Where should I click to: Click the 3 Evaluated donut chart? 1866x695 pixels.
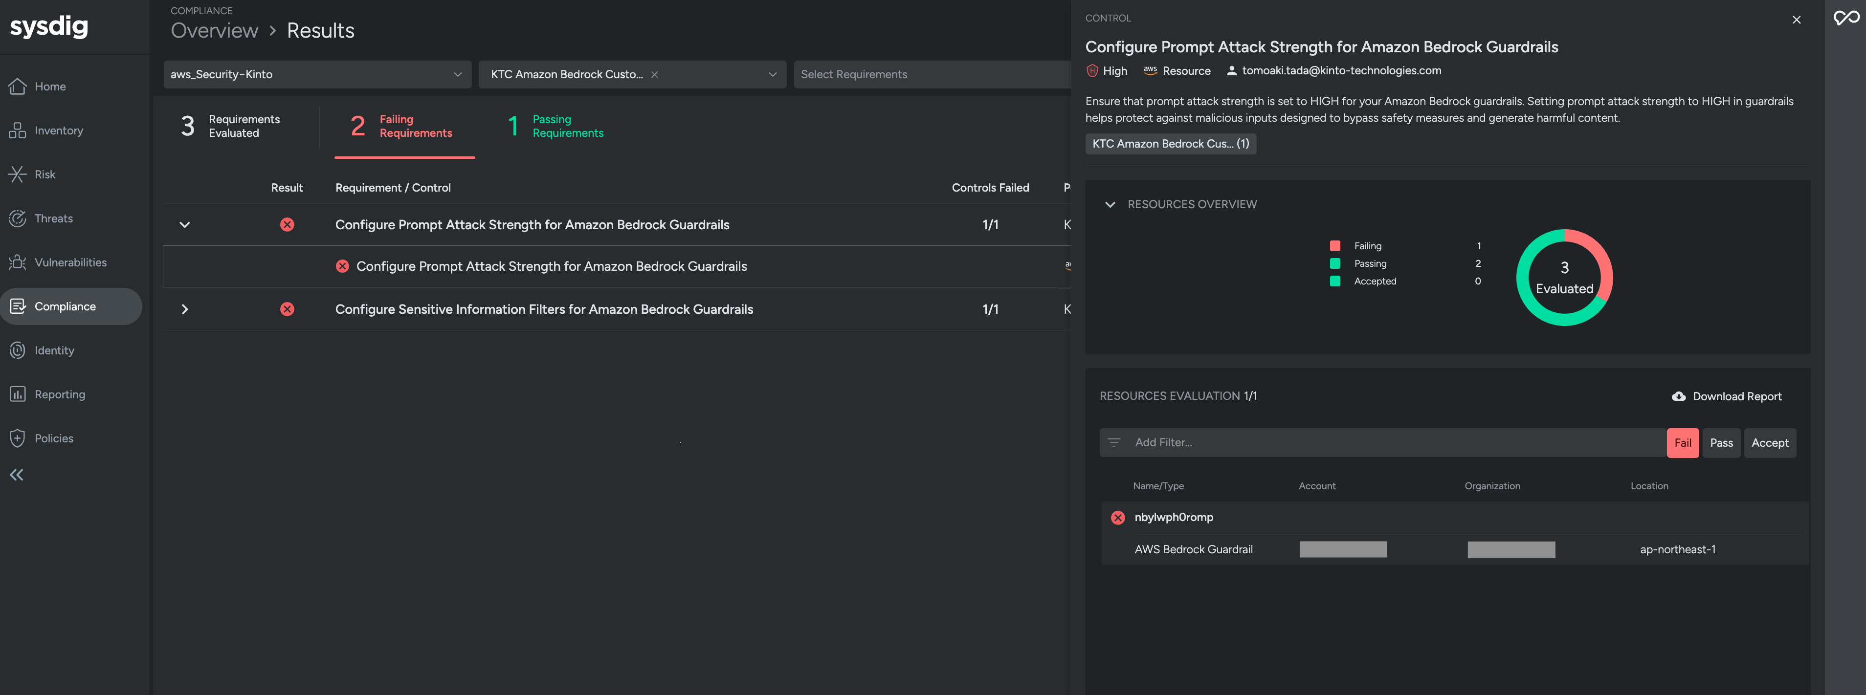coord(1565,277)
